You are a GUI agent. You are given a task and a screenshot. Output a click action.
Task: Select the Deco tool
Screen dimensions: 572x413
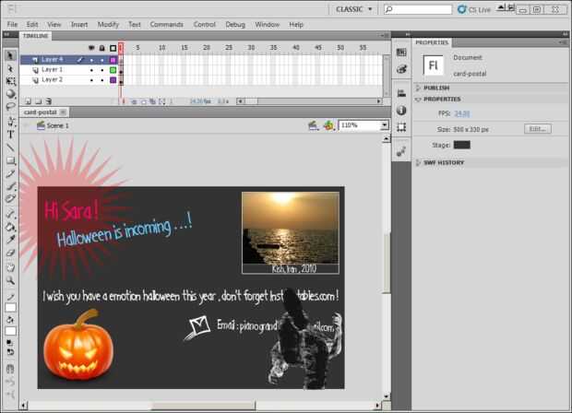pos(10,198)
